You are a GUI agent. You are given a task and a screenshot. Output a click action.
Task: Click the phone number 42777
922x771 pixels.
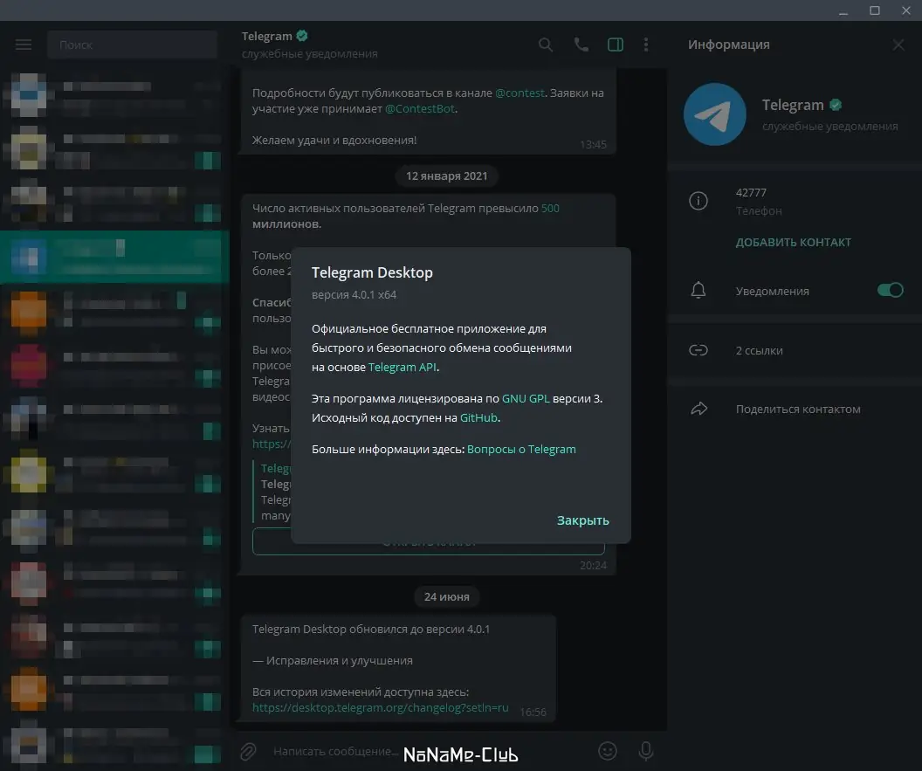tap(751, 193)
